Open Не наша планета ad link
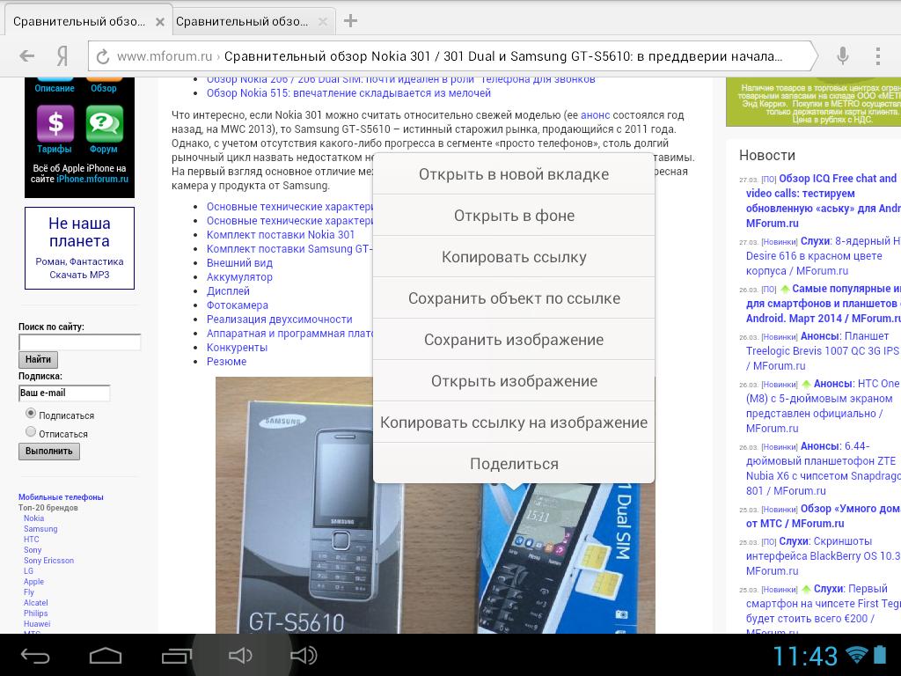Viewport: 901px width, 676px height. (x=79, y=247)
